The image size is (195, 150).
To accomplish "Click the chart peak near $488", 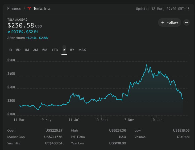I will 147,65.
